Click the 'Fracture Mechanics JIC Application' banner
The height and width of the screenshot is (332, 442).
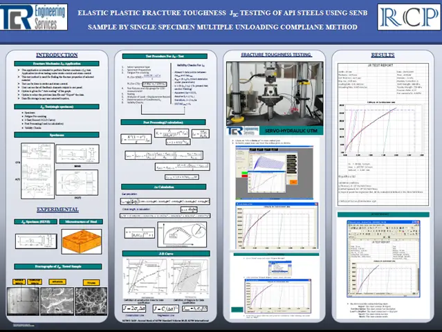pos(57,64)
